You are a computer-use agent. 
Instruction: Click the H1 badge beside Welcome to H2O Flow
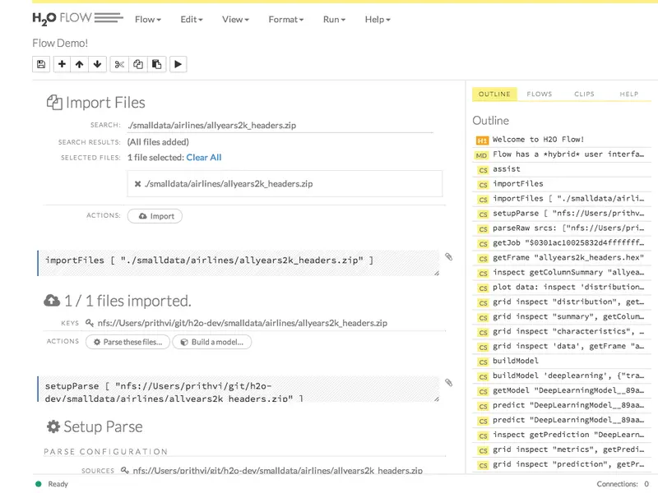pyautogui.click(x=482, y=141)
